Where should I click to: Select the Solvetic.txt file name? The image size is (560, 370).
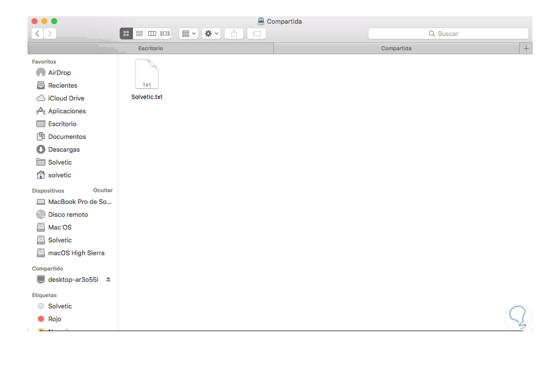(x=147, y=97)
